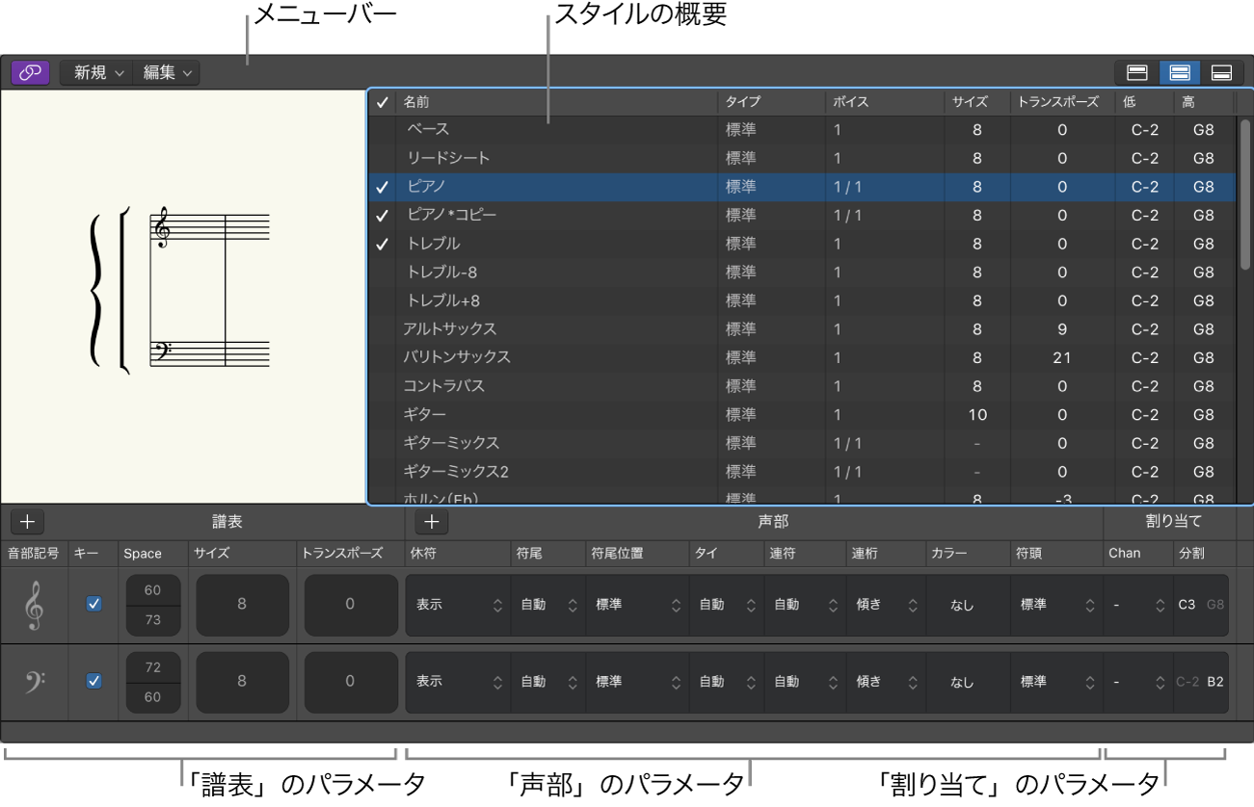
Task: Open 連桁 dropdown in bass voice row
Action: [886, 681]
